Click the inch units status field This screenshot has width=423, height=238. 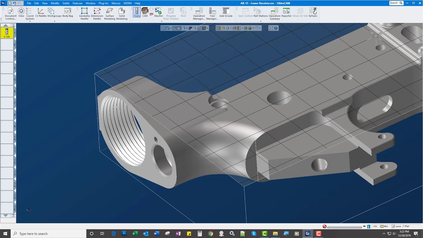(x=396, y=226)
